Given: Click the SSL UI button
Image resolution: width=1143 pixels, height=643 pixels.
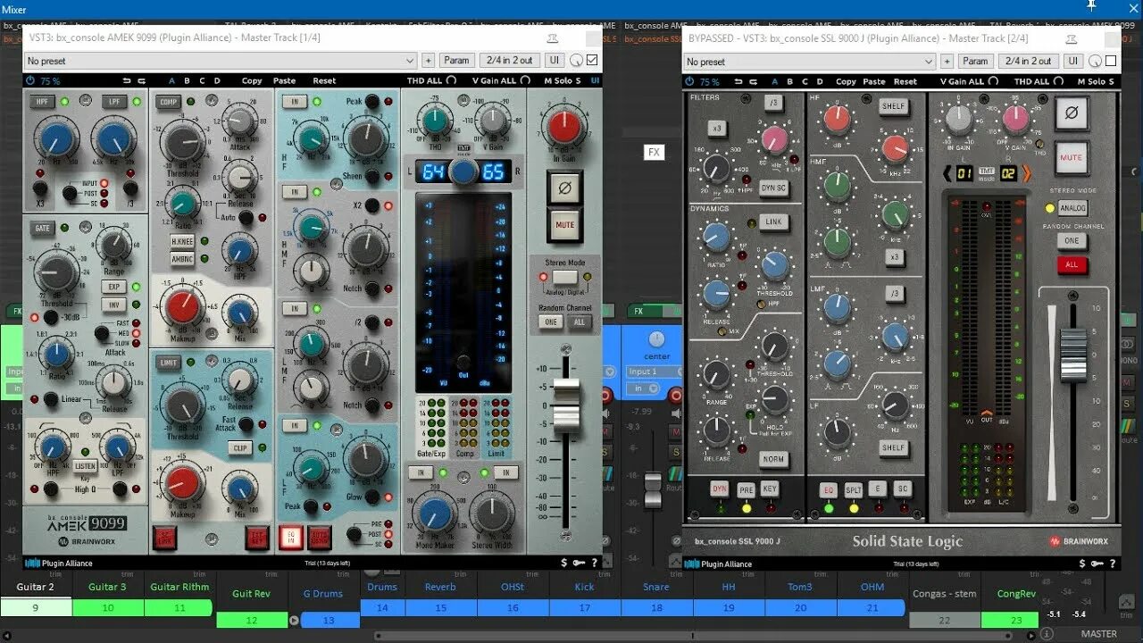Looking at the screenshot, I should [1073, 62].
